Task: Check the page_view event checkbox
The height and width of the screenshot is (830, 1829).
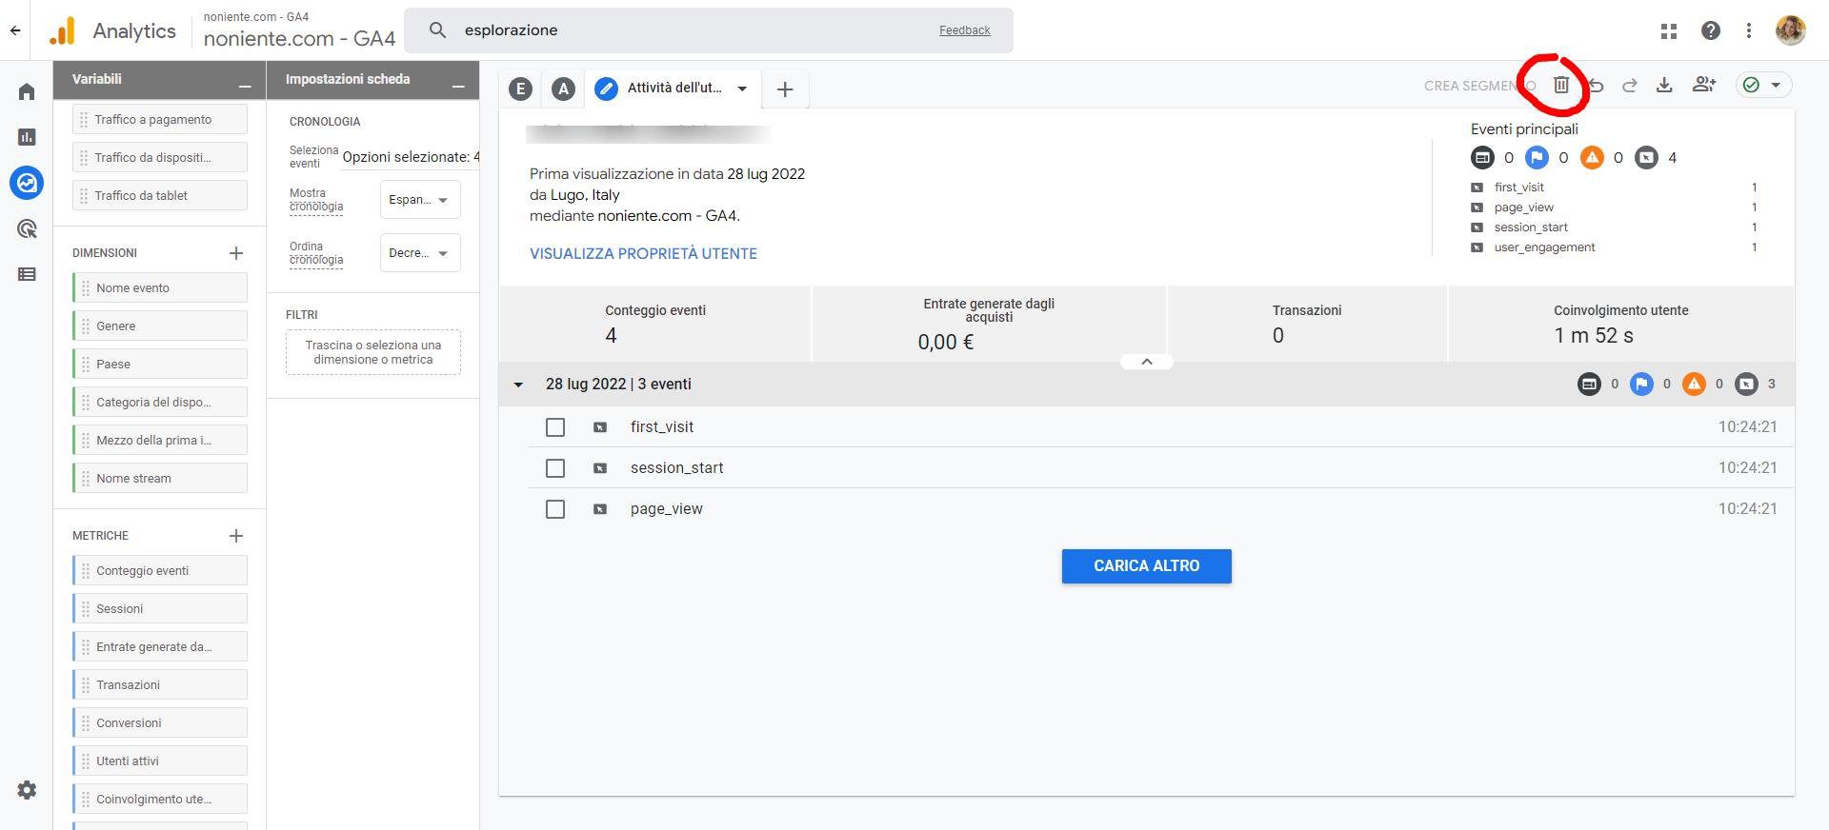Action: (x=555, y=509)
